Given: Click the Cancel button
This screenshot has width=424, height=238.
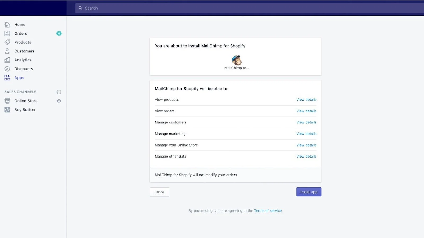Looking at the screenshot, I should click(x=159, y=192).
